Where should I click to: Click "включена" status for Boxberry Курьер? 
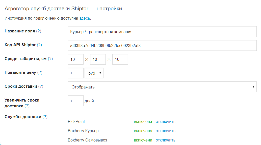coord(143,131)
